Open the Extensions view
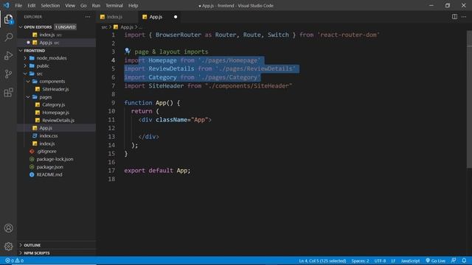This screenshot has height=265, width=472. [x=8, y=92]
